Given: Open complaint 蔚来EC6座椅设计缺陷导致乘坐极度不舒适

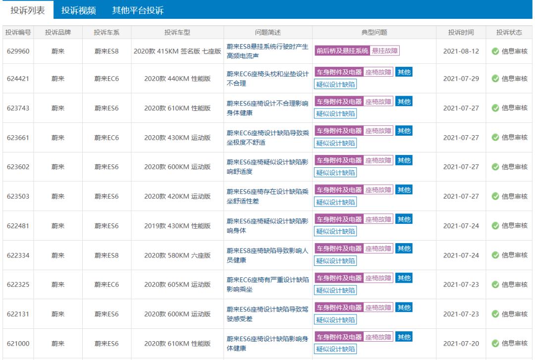Looking at the screenshot, I should pos(267,138).
